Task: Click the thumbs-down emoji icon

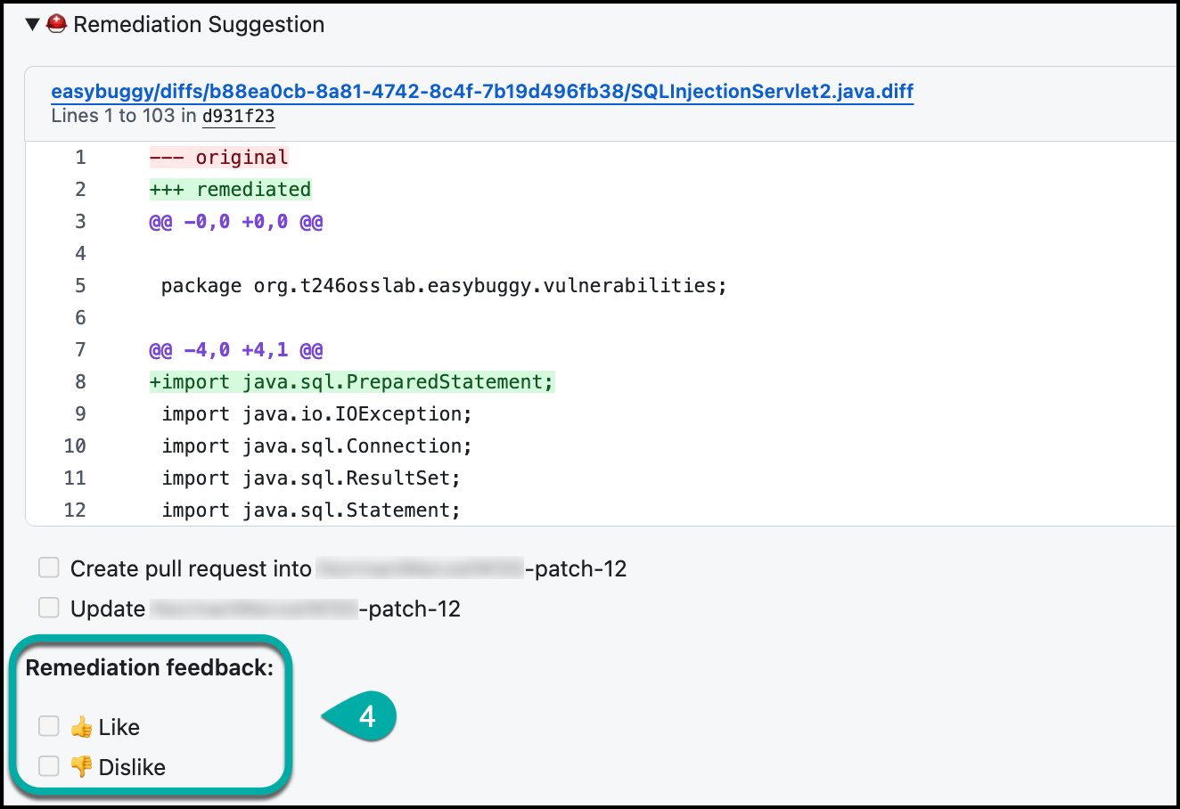Action: (x=82, y=767)
